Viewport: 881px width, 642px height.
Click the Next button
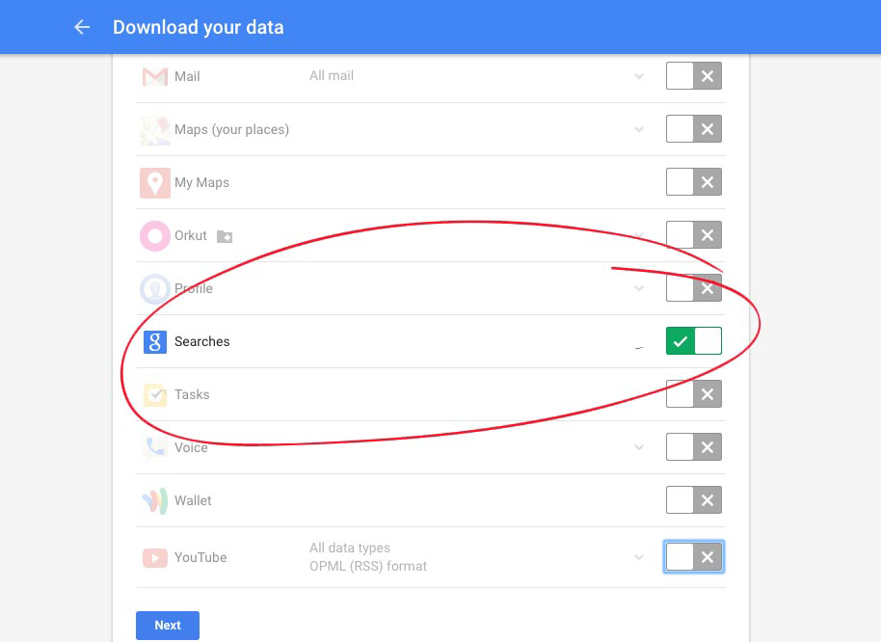[168, 626]
